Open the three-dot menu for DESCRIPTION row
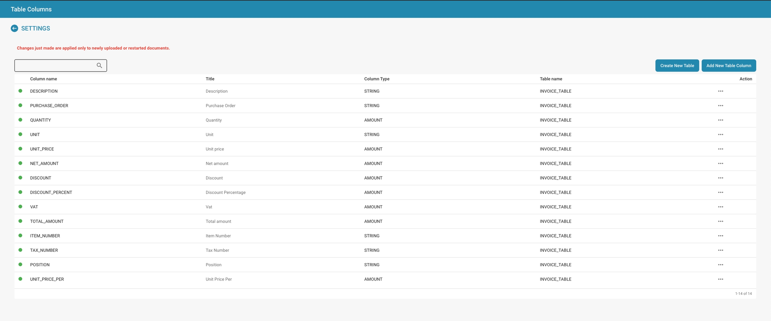771x321 pixels. point(720,91)
